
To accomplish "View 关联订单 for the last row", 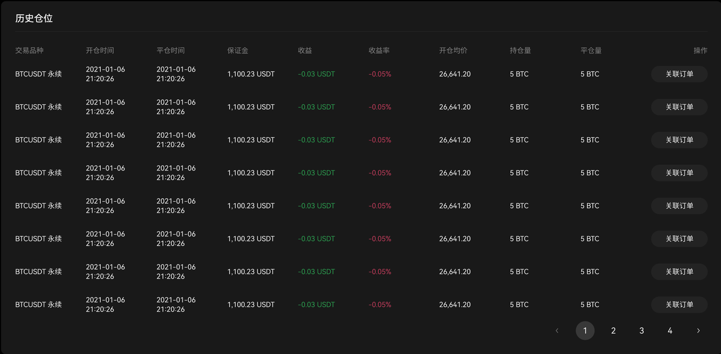I will [x=679, y=304].
